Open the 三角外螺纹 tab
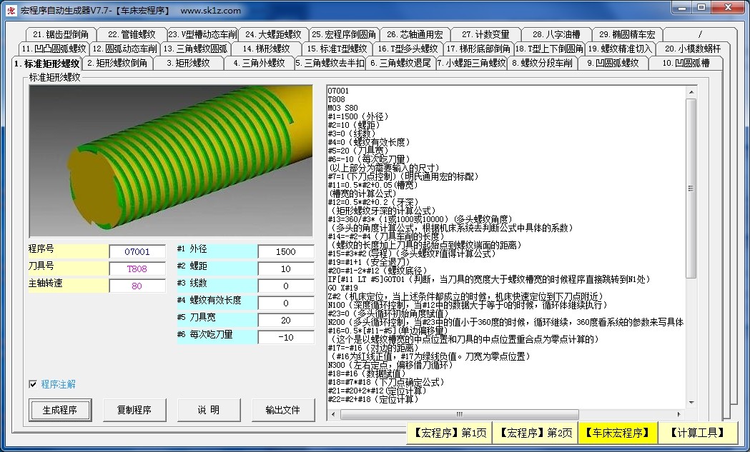 tap(258, 63)
